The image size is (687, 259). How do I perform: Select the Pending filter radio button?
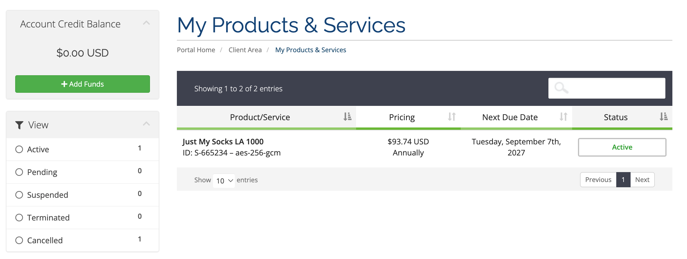point(19,172)
